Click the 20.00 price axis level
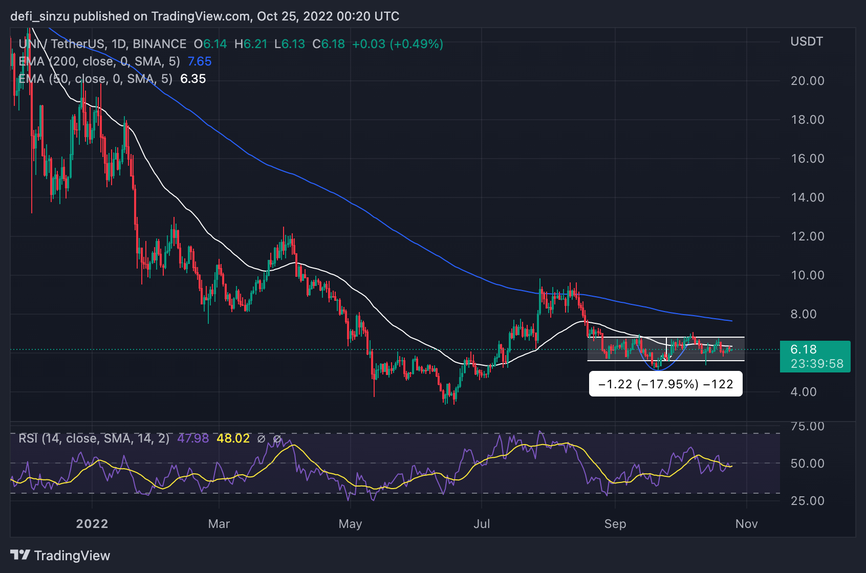The height and width of the screenshot is (573, 866). point(808,81)
